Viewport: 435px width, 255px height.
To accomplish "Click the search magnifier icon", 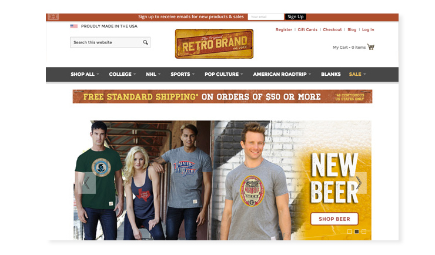I will tap(145, 42).
